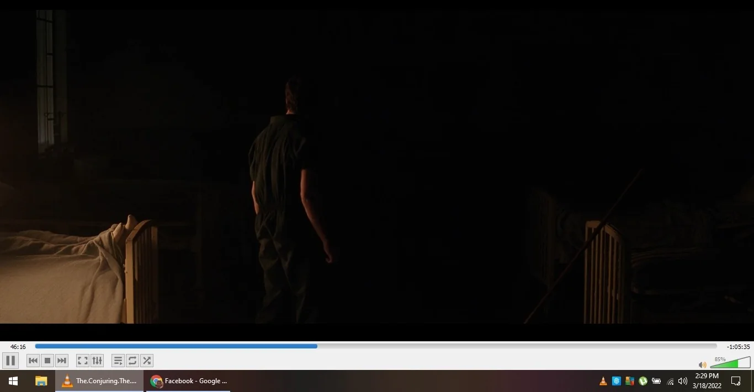Toggle fullscreen video mode
This screenshot has width=754, height=392.
click(83, 361)
